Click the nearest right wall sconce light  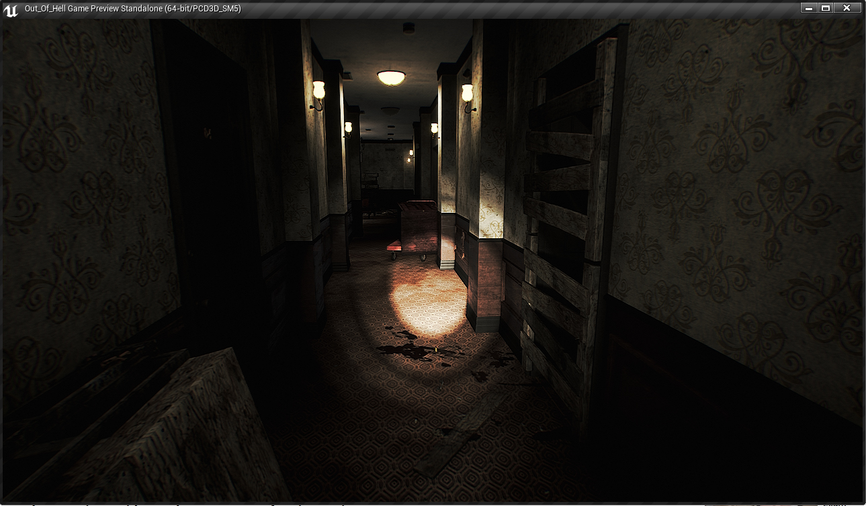click(x=468, y=97)
